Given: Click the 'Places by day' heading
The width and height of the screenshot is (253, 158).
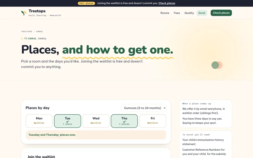Looking at the screenshot, I should pyautogui.click(x=37, y=108).
